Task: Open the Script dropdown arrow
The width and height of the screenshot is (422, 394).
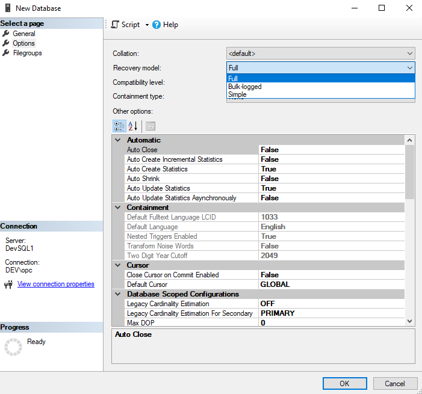Action: [x=147, y=25]
